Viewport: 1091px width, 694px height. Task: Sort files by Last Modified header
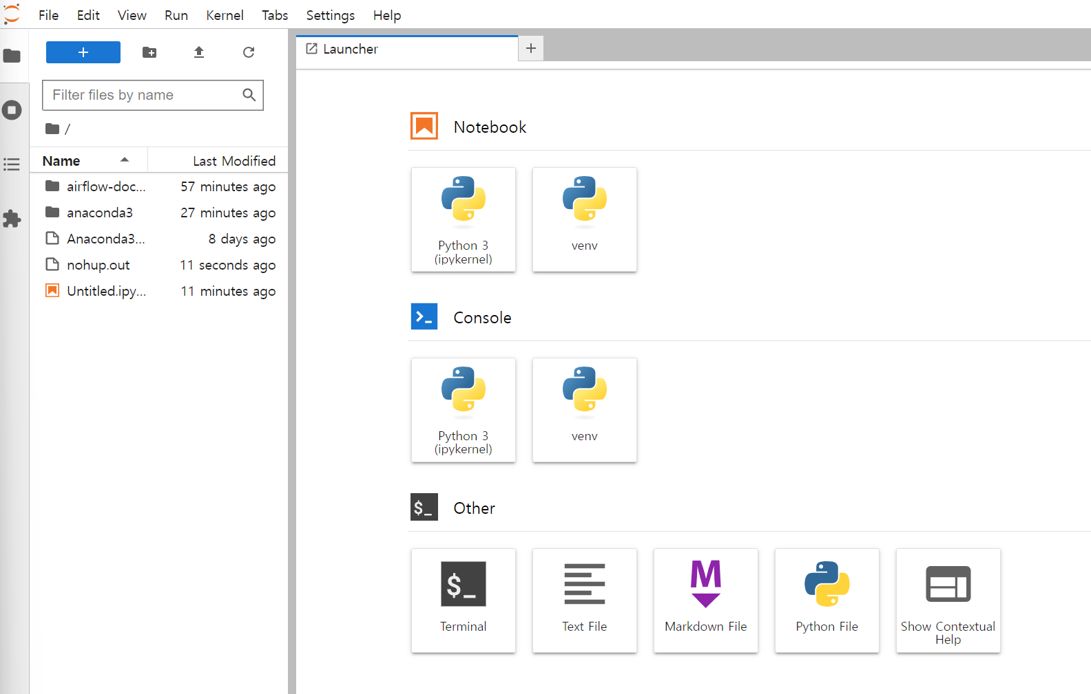[x=218, y=161]
